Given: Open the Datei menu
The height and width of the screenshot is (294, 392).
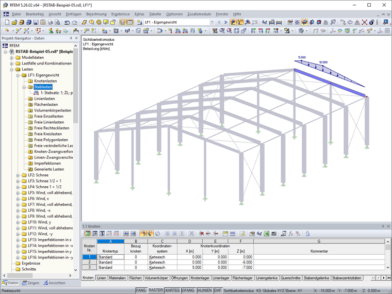Looking at the screenshot, I should (x=17, y=14).
